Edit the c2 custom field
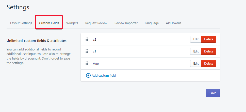246x112 pixels. point(196,39)
